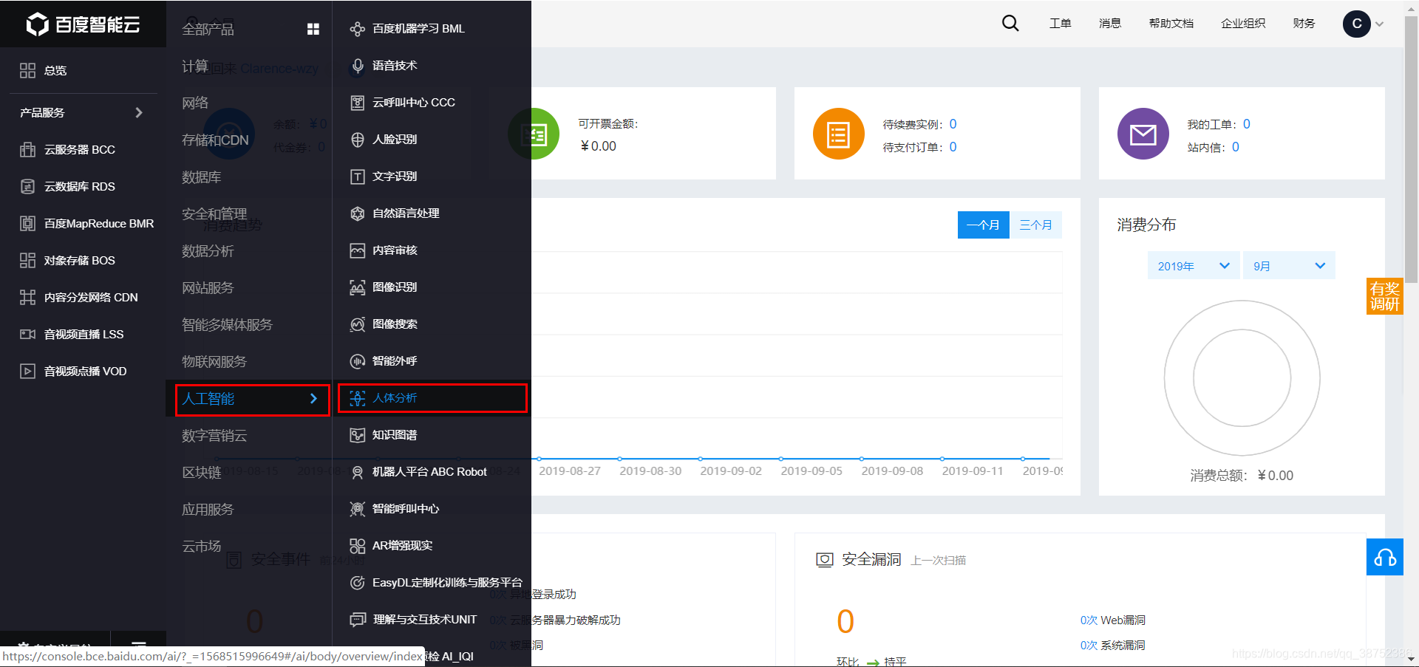1419x667 pixels.
Task: Select 计算 category
Action: click(x=195, y=66)
